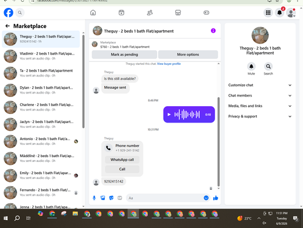Open the Theguy conversation in the chat list
Screen dimensions: 303x228
(41, 39)
